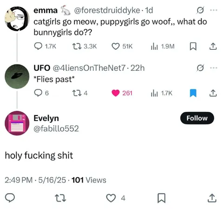Share UFO's Flies past tweet

[x=213, y=93]
